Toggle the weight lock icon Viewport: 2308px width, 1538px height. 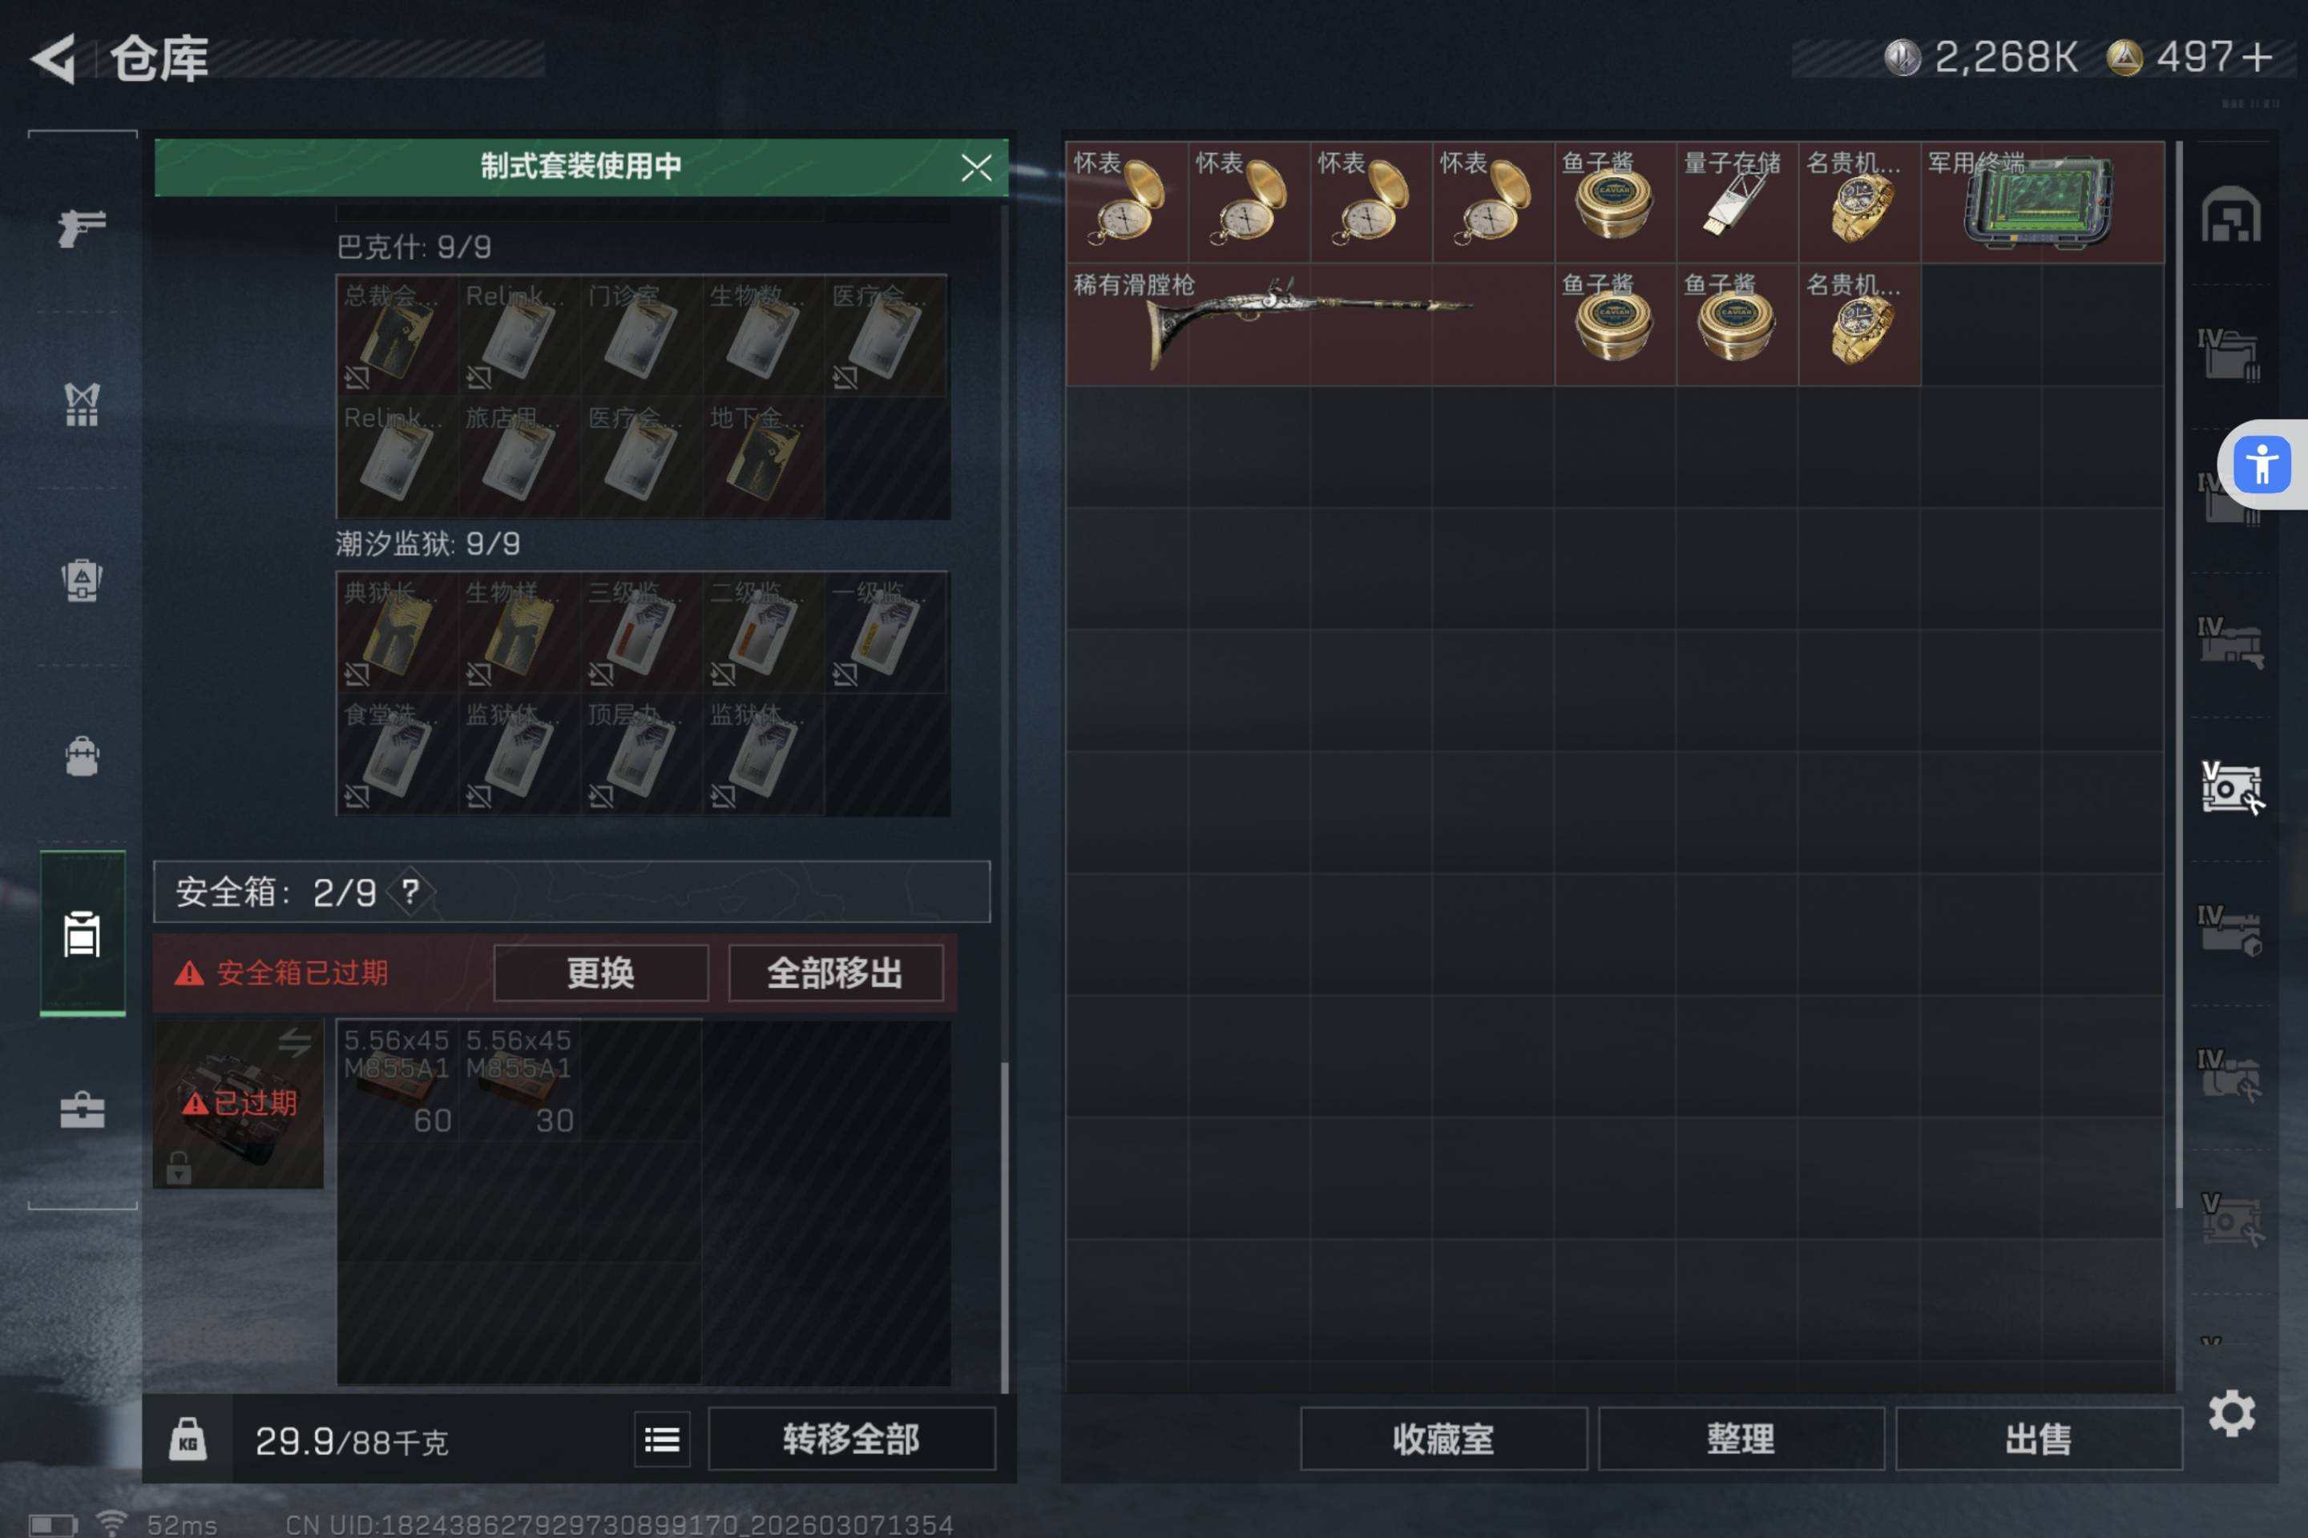click(x=188, y=1439)
